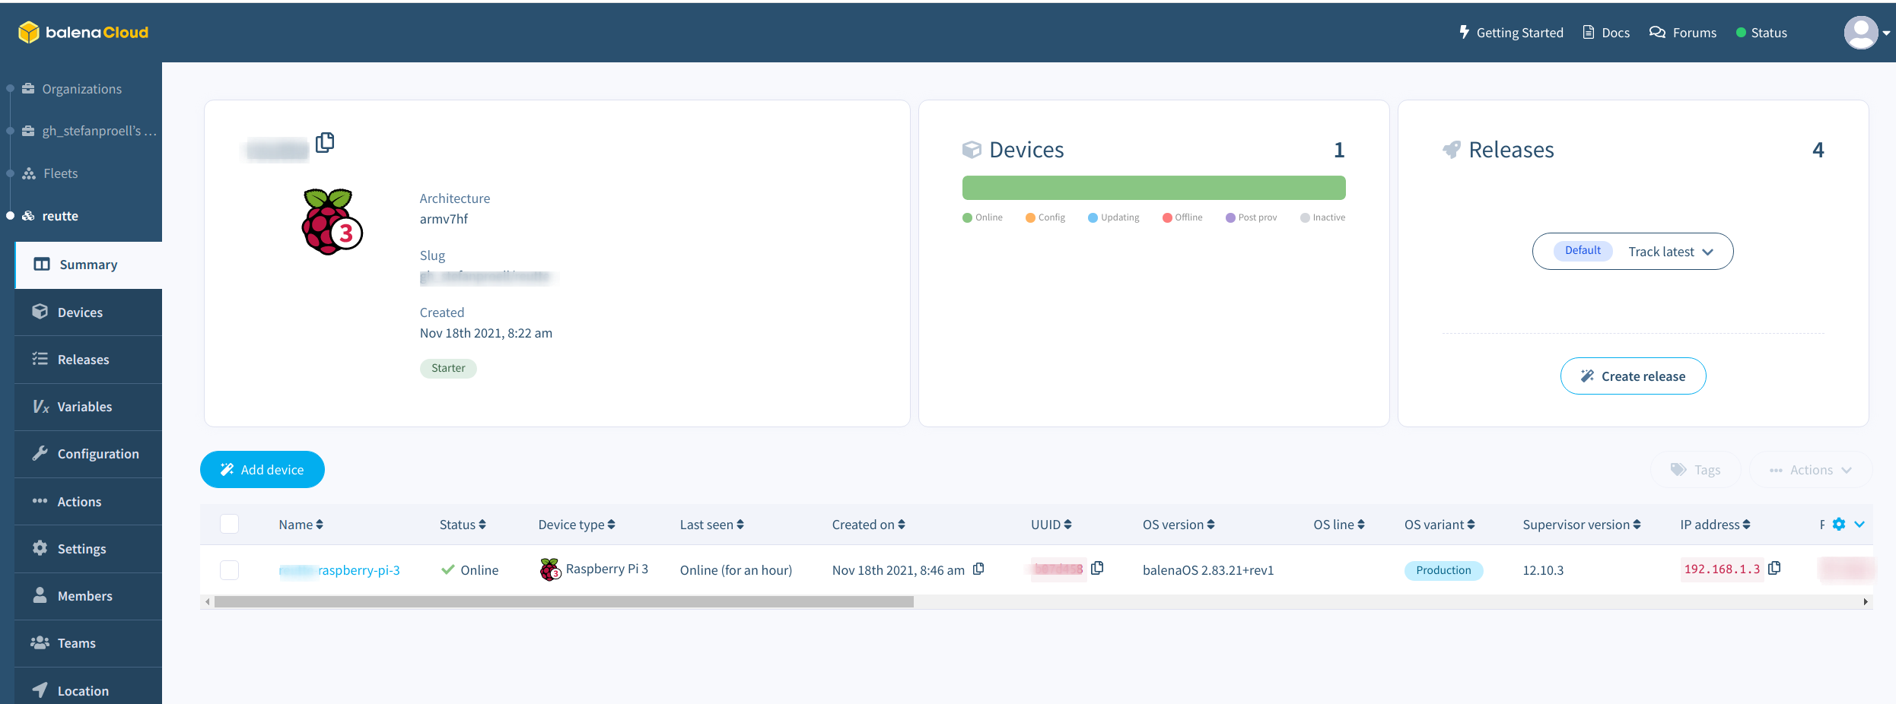Click the horizontal table scrollbar
The width and height of the screenshot is (1896, 704).
click(564, 601)
